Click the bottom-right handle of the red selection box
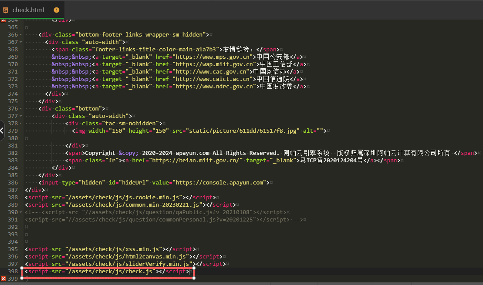Screen dimensions: 483x285 (x=193, y=278)
